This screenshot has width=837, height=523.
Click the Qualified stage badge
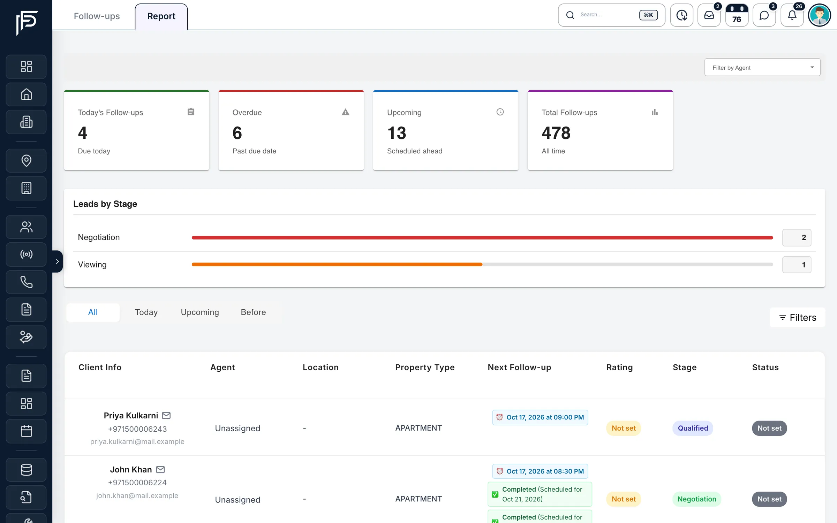pos(693,428)
